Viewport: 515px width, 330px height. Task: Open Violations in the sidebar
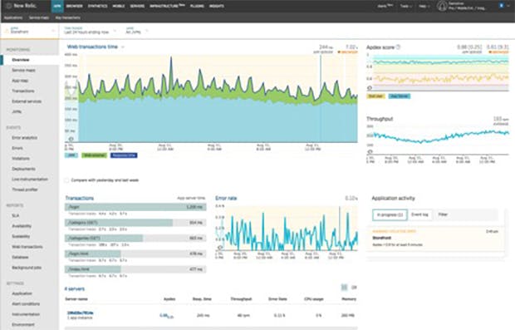click(21, 159)
